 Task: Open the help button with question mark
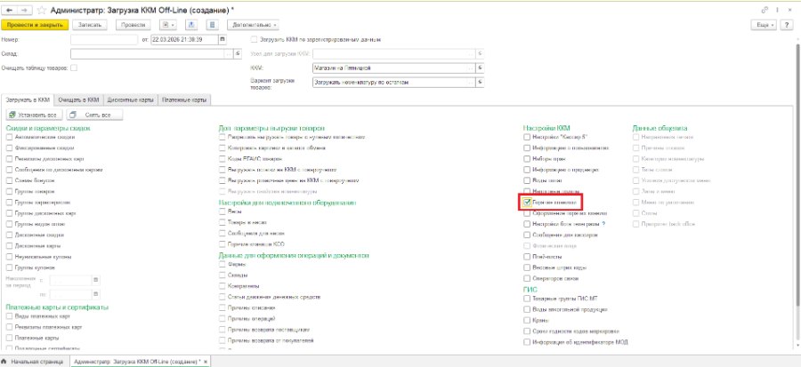(x=786, y=25)
